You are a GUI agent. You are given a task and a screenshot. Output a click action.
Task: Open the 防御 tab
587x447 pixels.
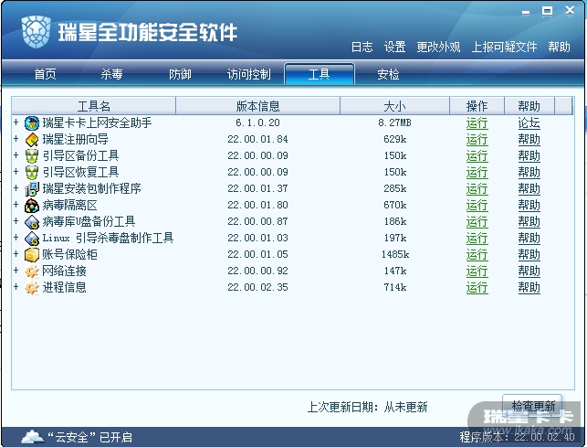[x=180, y=74]
